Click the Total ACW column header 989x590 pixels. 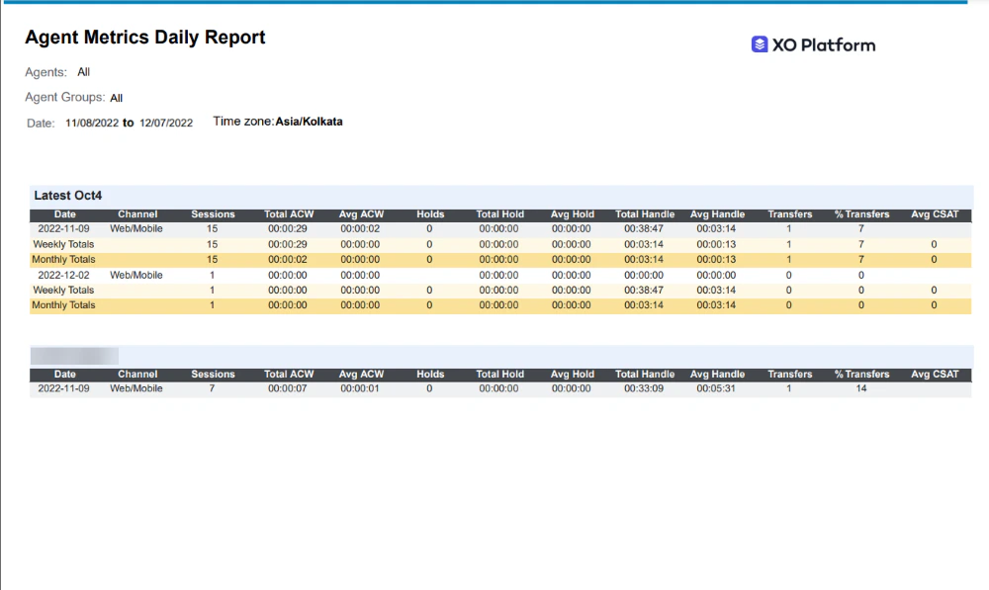click(289, 214)
